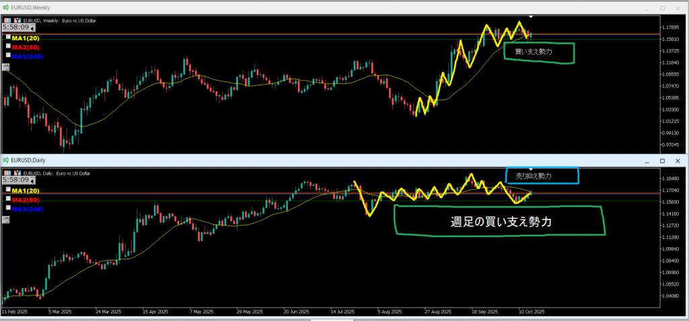The height and width of the screenshot is (321, 689).
Task: Click the small gray button below MA3 in Weekly chart
Action: (7, 66)
